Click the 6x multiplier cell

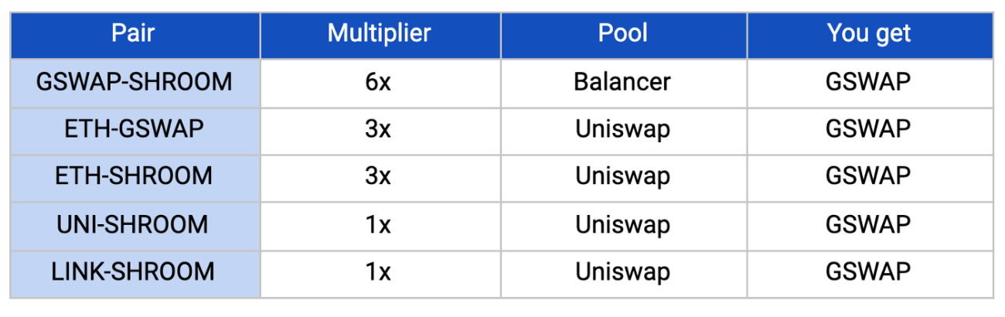point(380,82)
